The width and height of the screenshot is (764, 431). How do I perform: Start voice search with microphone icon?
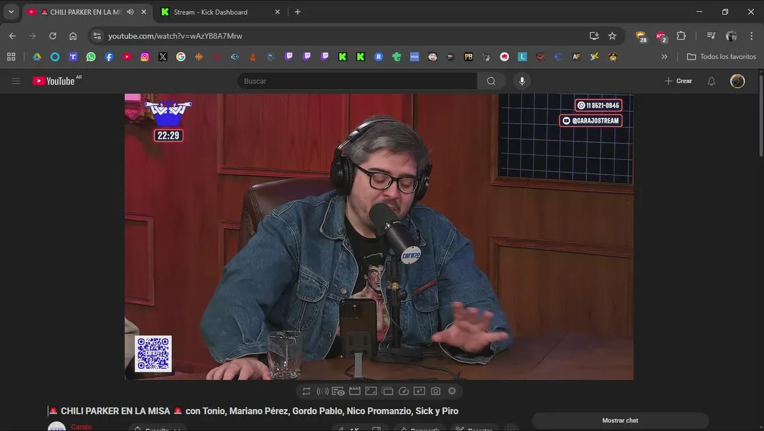click(x=522, y=81)
